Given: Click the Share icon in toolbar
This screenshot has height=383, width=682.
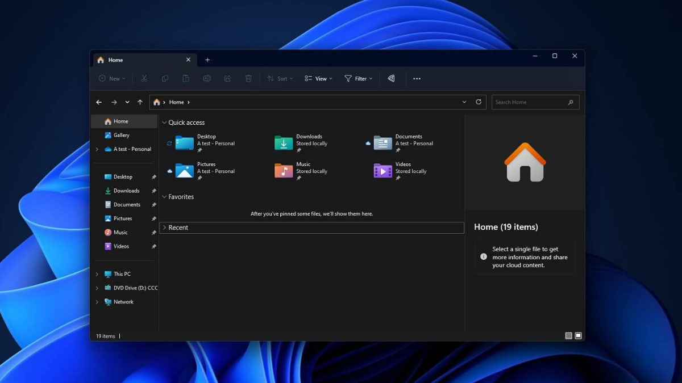Looking at the screenshot, I should coord(228,79).
